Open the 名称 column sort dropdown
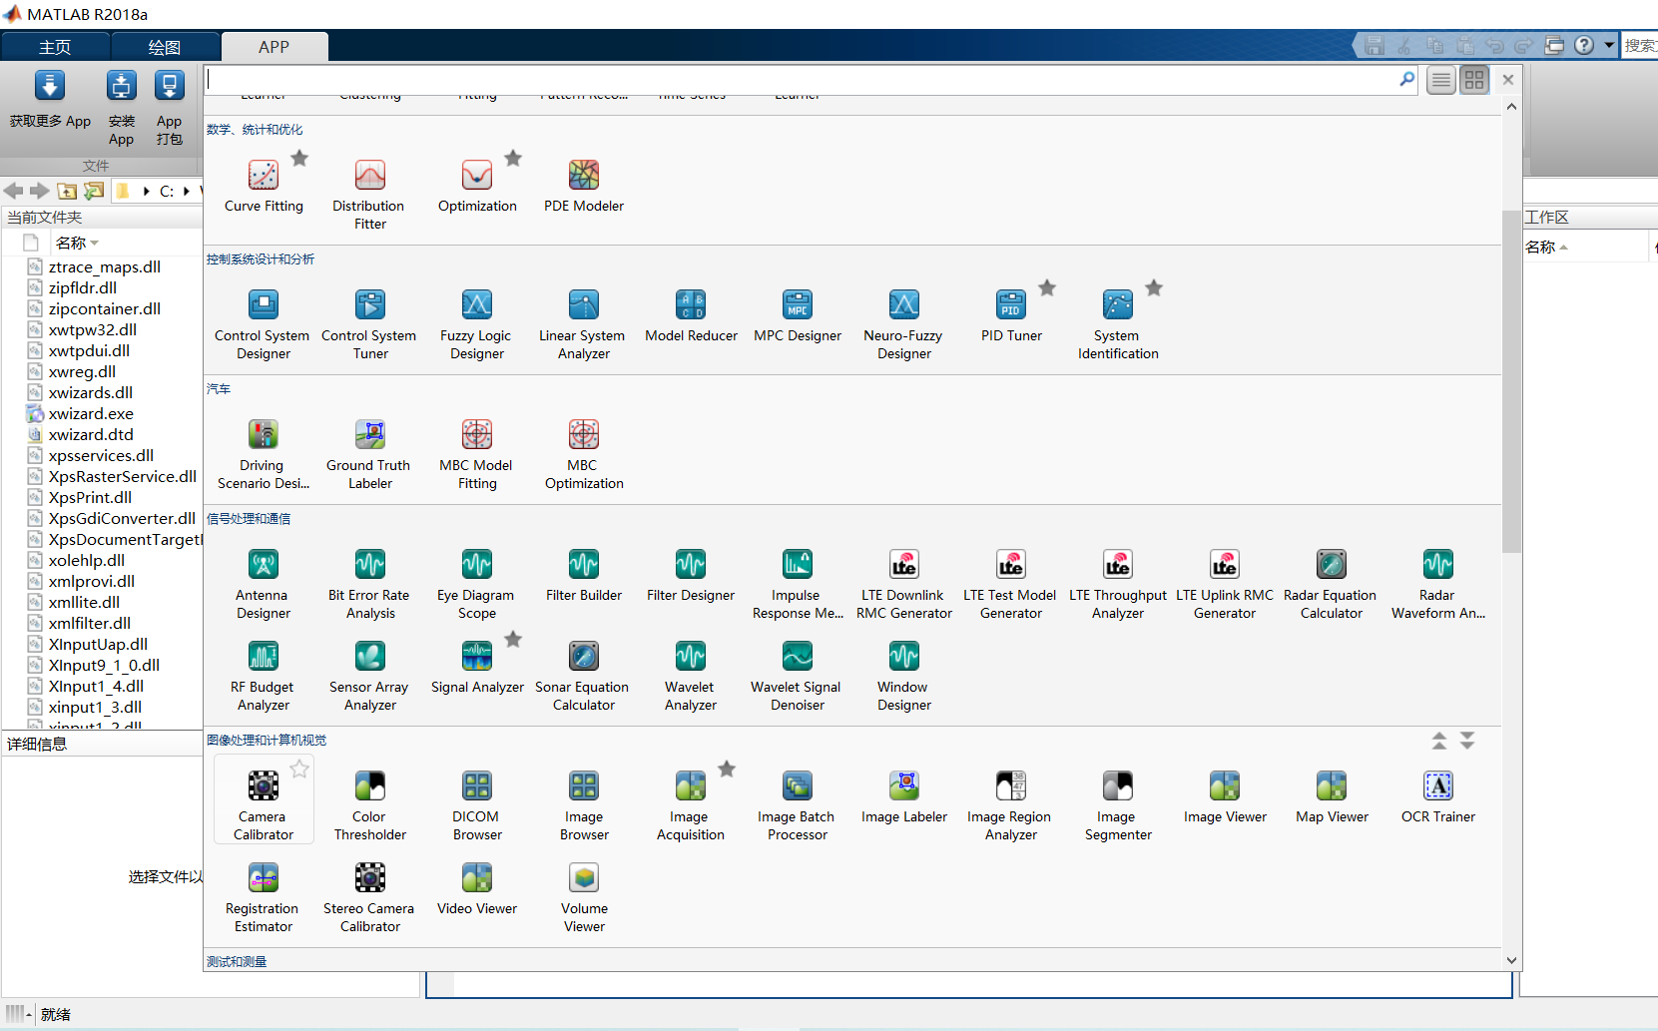 [x=95, y=244]
